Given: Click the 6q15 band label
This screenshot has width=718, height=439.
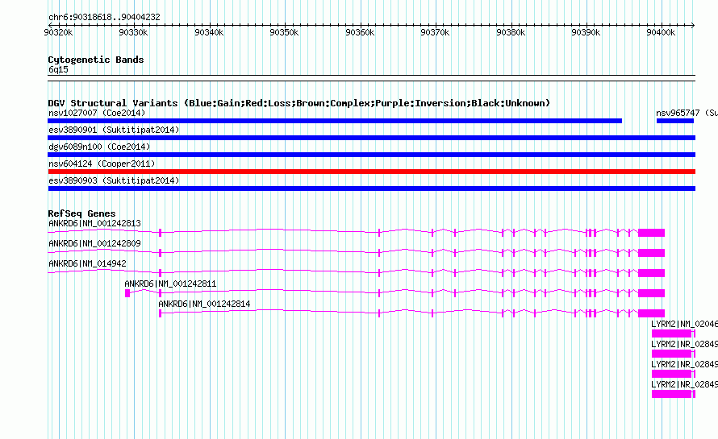Looking at the screenshot, I should tap(58, 69).
